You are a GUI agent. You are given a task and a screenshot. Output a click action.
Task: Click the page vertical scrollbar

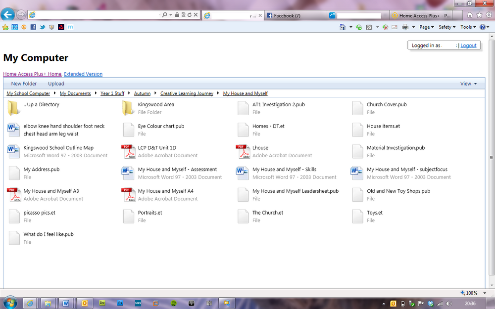pos(492,158)
